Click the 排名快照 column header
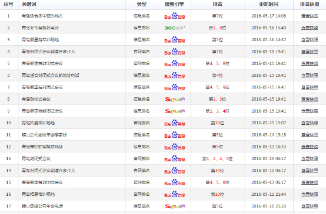 coord(310,4)
